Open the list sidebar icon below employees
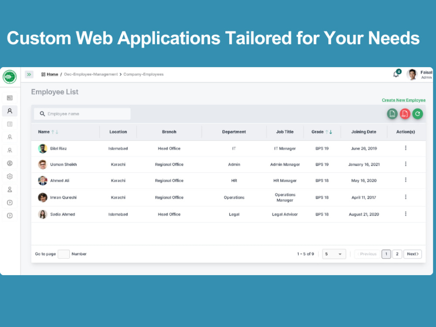The image size is (436, 327). [10, 124]
